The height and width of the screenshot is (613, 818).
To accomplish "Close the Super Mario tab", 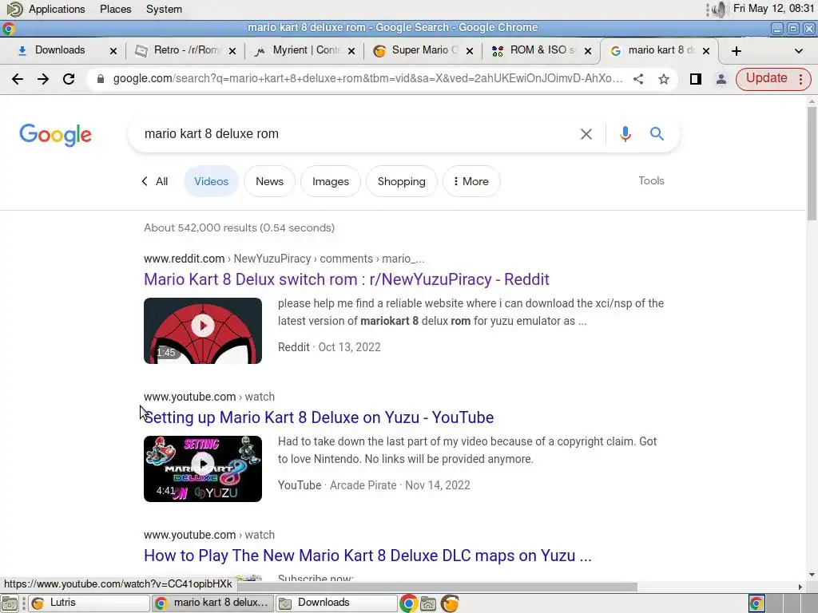I will pyautogui.click(x=470, y=50).
